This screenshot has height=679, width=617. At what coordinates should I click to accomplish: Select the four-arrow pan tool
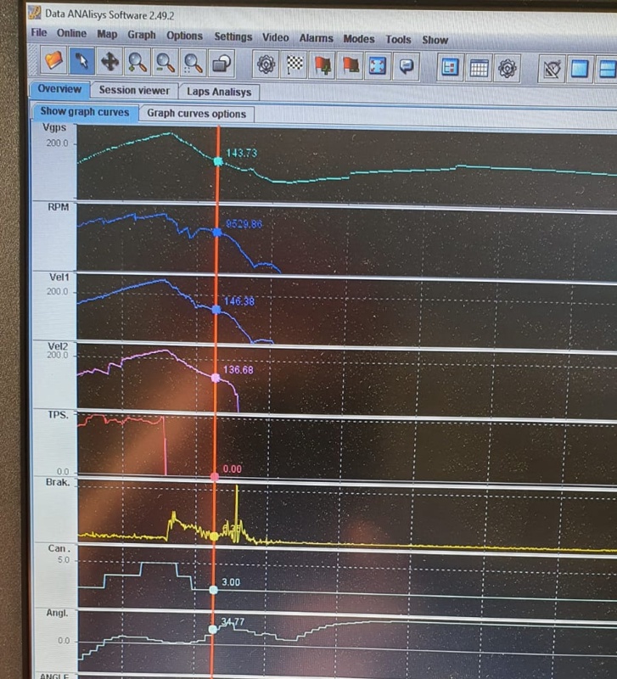pyautogui.click(x=109, y=62)
